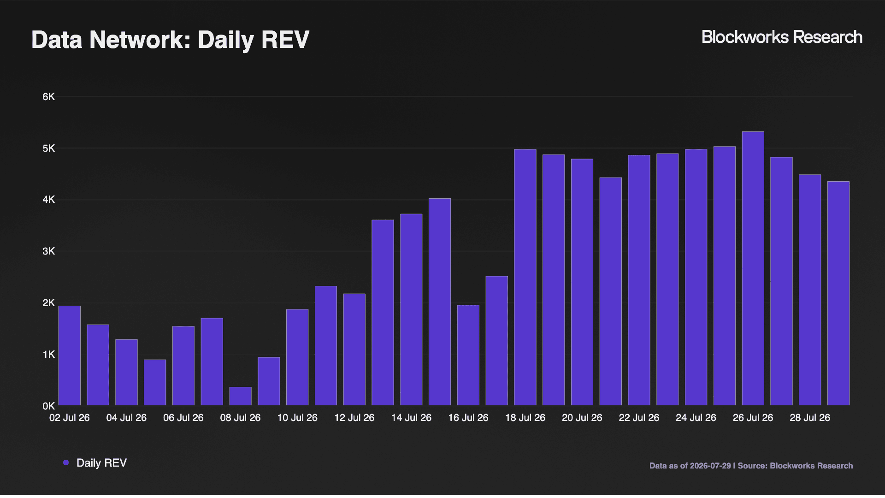Click the chart title Data Network: Daily REV
885x498 pixels.
tap(170, 40)
